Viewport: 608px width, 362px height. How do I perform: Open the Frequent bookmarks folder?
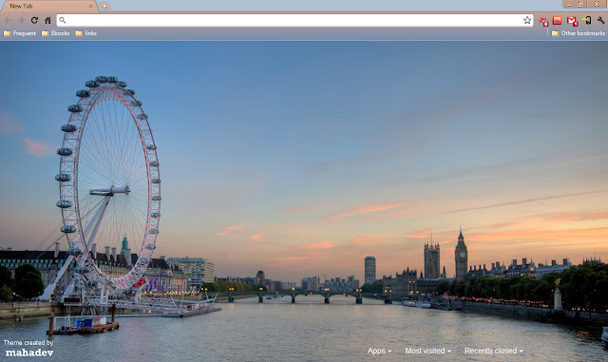[19, 33]
